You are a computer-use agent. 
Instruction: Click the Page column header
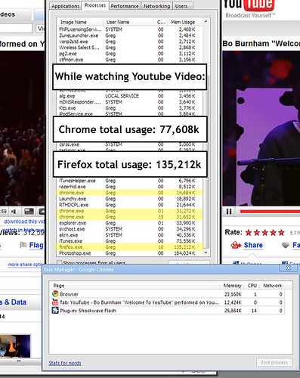pos(135,286)
